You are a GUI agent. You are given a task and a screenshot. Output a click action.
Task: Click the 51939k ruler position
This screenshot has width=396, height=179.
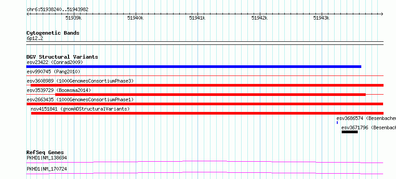point(73,18)
